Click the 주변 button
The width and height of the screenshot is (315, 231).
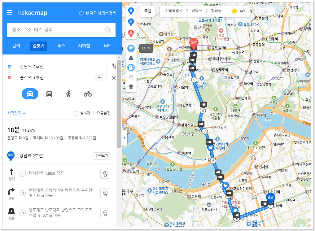(x=148, y=11)
